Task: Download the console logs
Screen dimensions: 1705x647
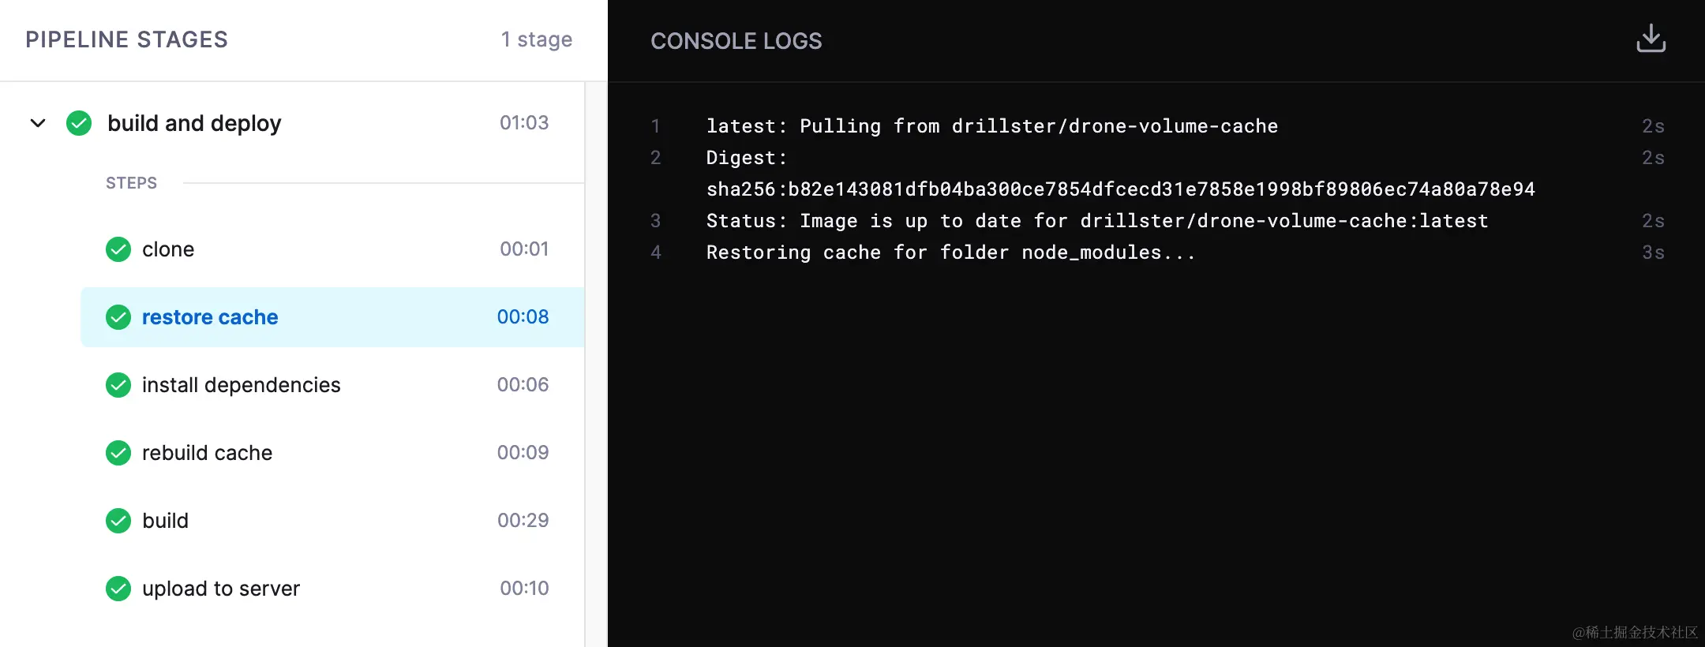Action: pyautogui.click(x=1651, y=39)
